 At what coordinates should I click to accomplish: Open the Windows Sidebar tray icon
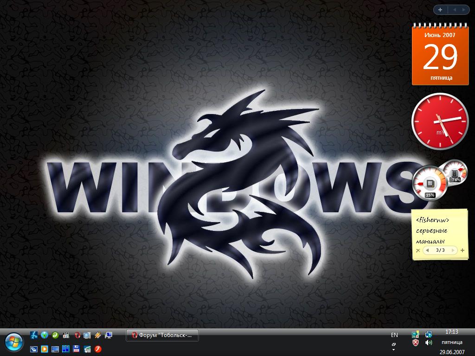pyautogui.click(x=416, y=334)
